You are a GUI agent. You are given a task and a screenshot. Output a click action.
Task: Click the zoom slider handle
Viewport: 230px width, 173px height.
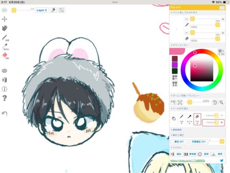[190, 102]
